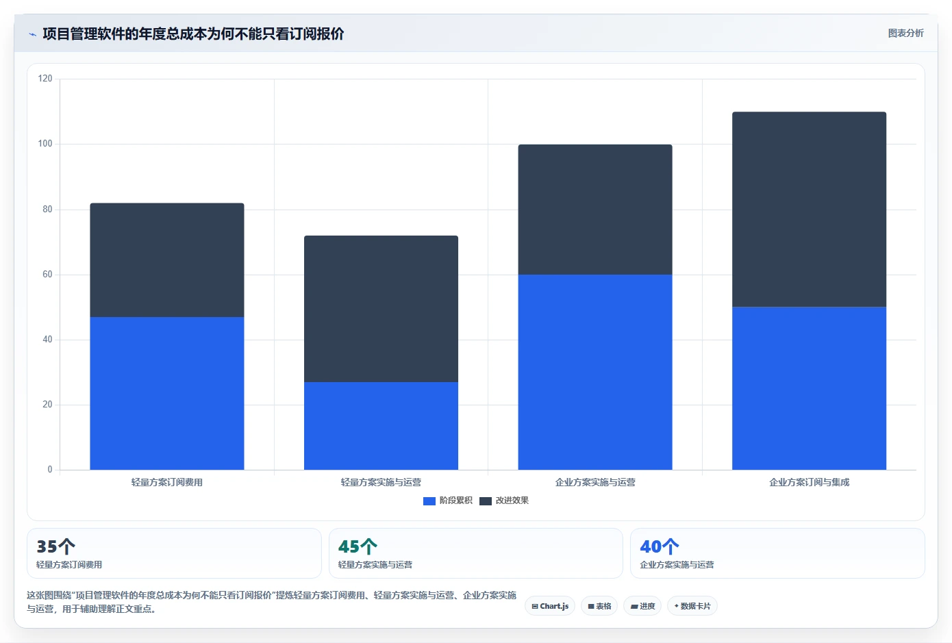The height and width of the screenshot is (643, 952).
Task: Click the y-axis value 40
Action: [47, 340]
